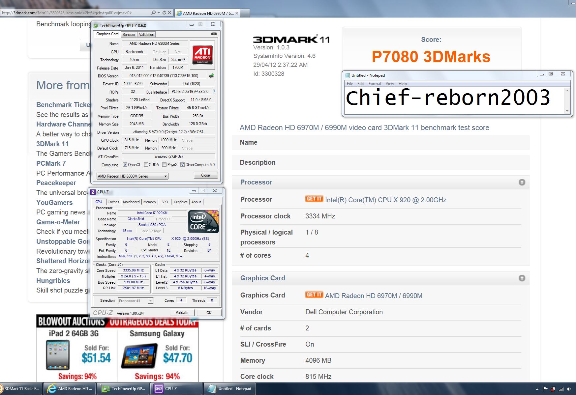Screen dimensions: 576x395
Task: Show hidden tray icons arrow
Action: pyautogui.click(x=537, y=389)
